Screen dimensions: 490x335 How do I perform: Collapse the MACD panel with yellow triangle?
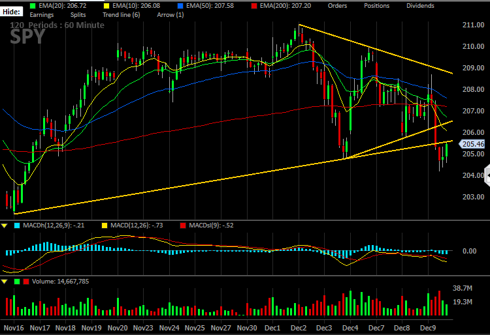click(x=5, y=226)
